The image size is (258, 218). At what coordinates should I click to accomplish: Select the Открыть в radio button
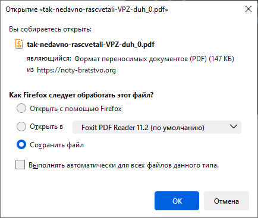pos(21,127)
